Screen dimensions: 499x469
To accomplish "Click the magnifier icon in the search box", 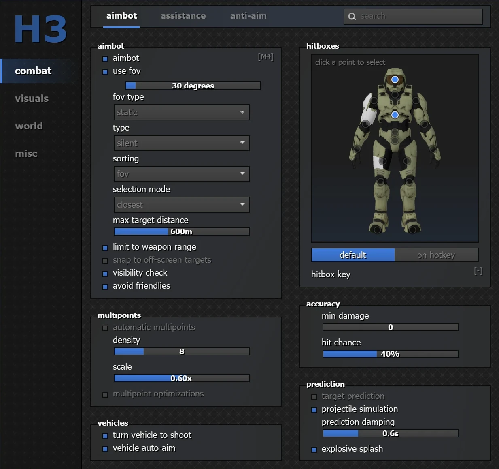I will pos(352,17).
